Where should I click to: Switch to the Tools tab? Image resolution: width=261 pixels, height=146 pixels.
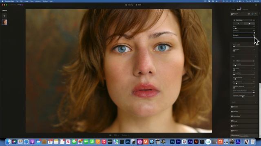pyautogui.click(x=233, y=10)
